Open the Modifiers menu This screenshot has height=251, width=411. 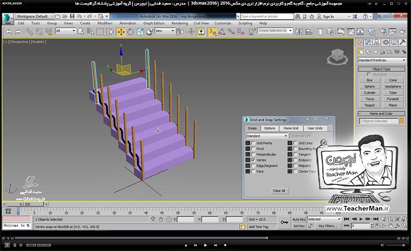coord(105,23)
